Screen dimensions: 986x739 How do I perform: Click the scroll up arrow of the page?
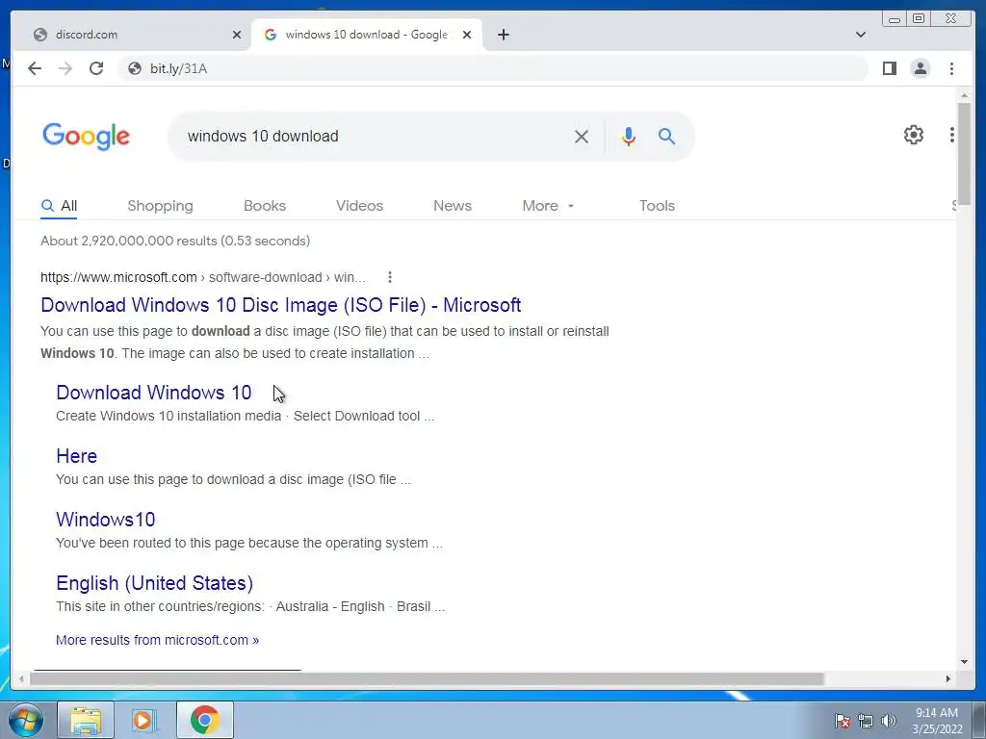[964, 96]
